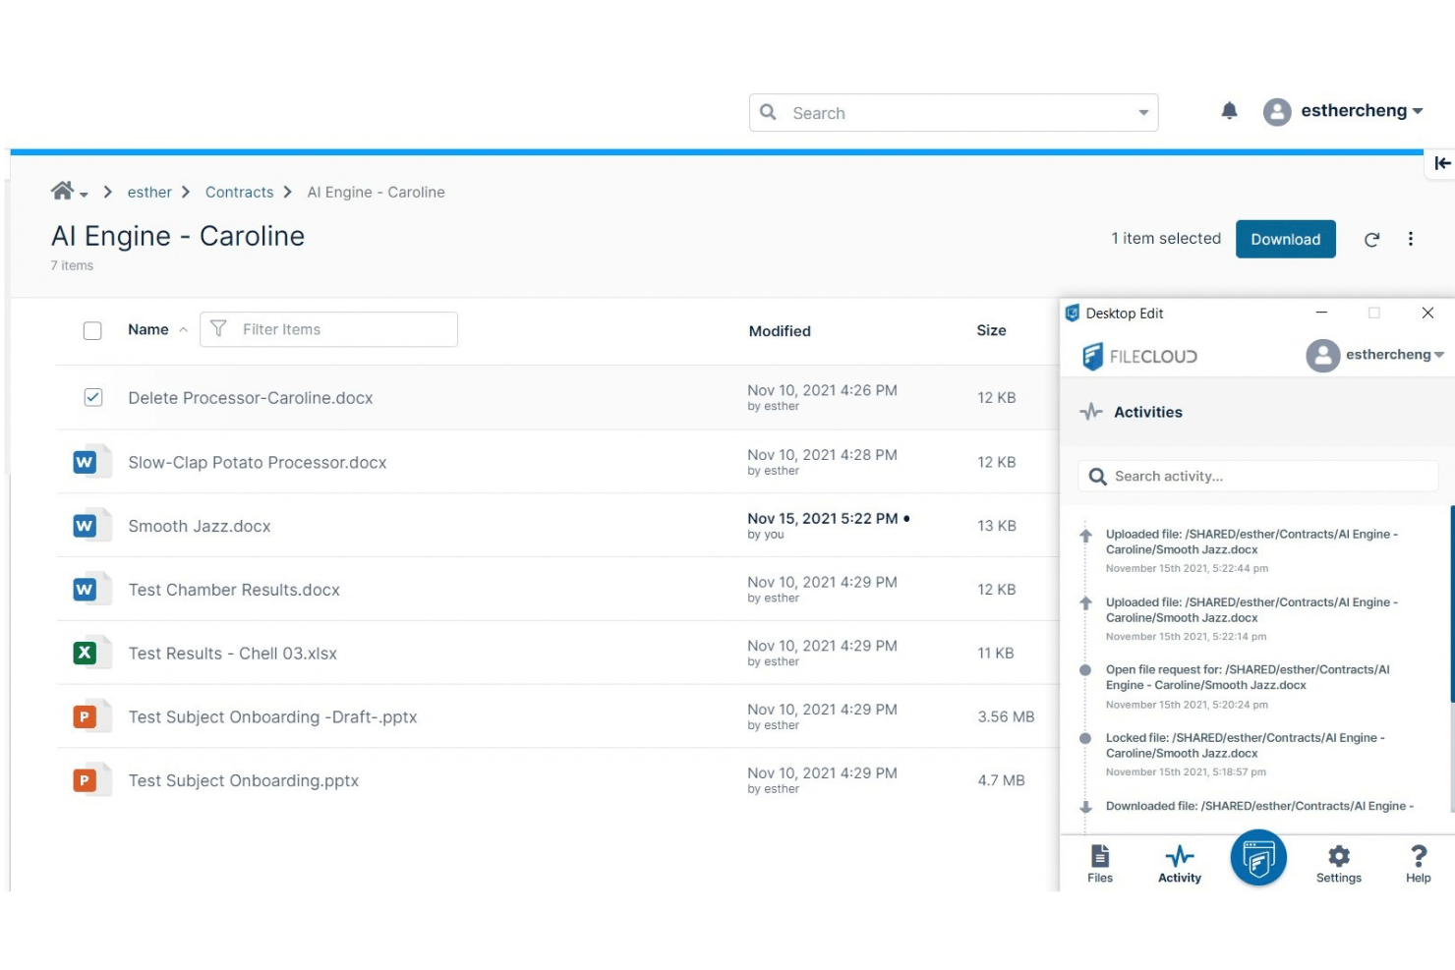Open the estherchang dropdown caret in Desktop Edit
Viewport: 1455px width, 970px height.
[1439, 355]
